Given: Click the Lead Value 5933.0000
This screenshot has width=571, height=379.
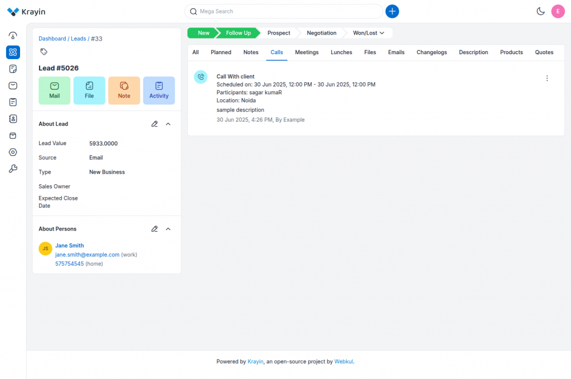Looking at the screenshot, I should (x=103, y=143).
